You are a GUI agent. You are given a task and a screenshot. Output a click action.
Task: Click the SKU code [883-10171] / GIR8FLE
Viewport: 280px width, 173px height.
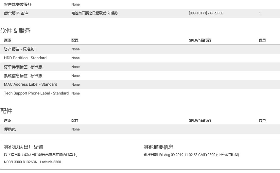tap(206, 13)
